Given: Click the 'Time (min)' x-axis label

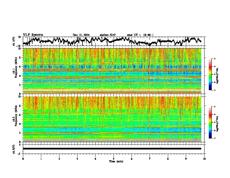Looking at the screenshot, I should (116, 161).
